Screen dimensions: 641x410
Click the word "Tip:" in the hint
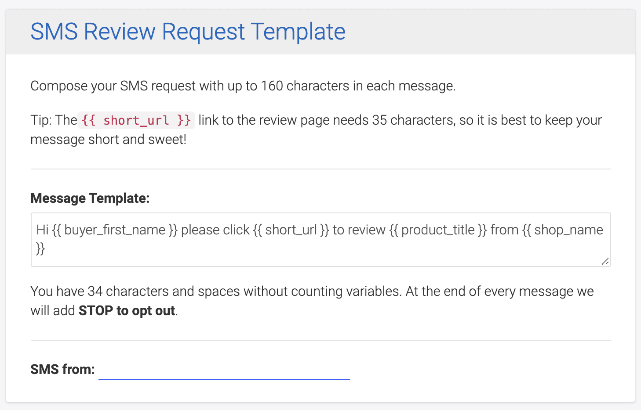42,120
